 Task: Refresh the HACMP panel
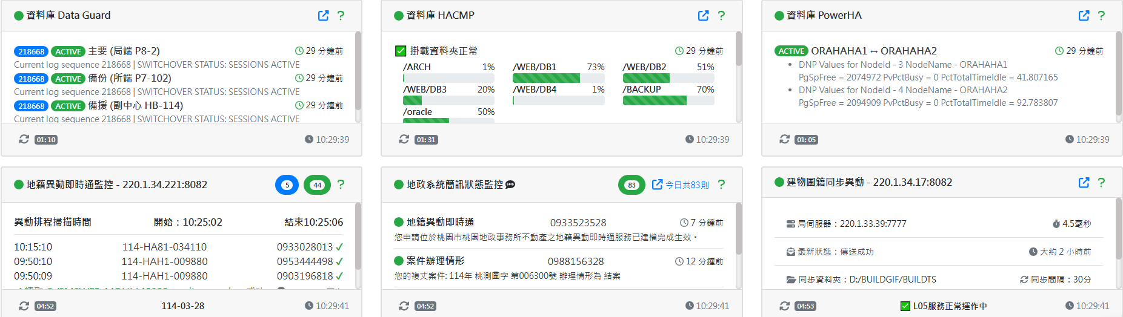click(x=404, y=139)
